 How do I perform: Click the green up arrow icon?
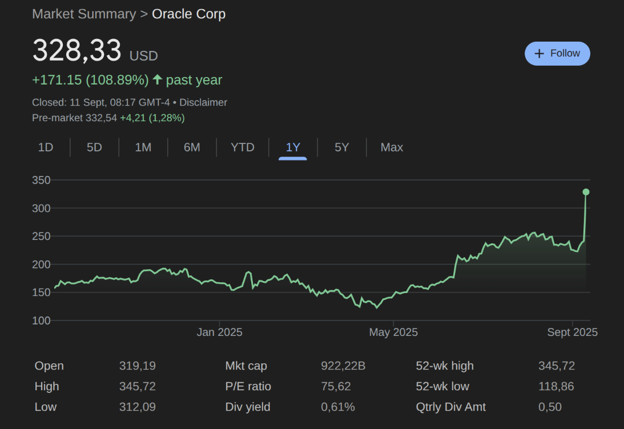(157, 79)
